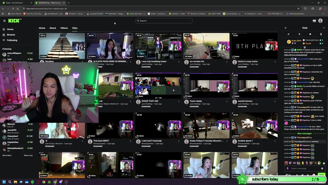The height and width of the screenshot is (185, 328).
Task: Open options menu for 'wz=anxiety frfs' clip
Action: pyautogui.click(x=227, y=62)
